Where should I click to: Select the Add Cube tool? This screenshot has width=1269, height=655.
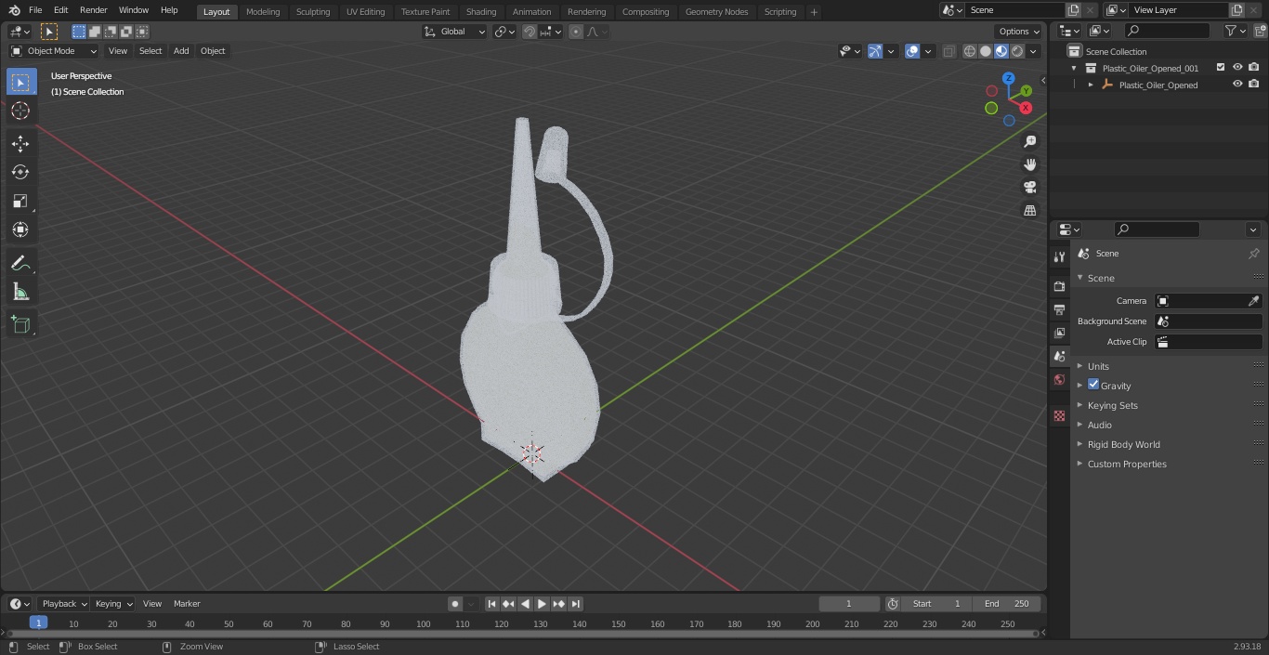(x=20, y=325)
